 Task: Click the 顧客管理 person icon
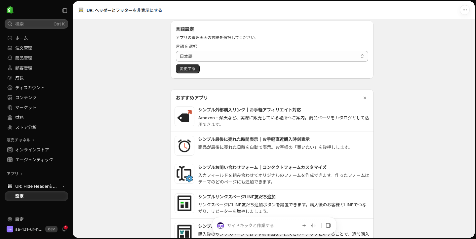click(10, 68)
